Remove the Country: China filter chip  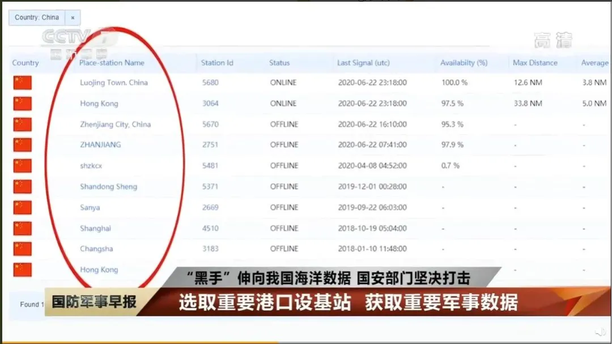pyautogui.click(x=73, y=18)
